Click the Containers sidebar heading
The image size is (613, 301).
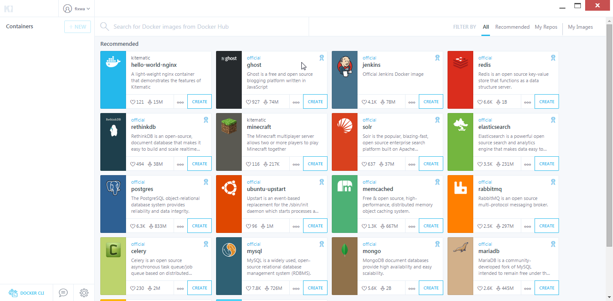click(20, 27)
